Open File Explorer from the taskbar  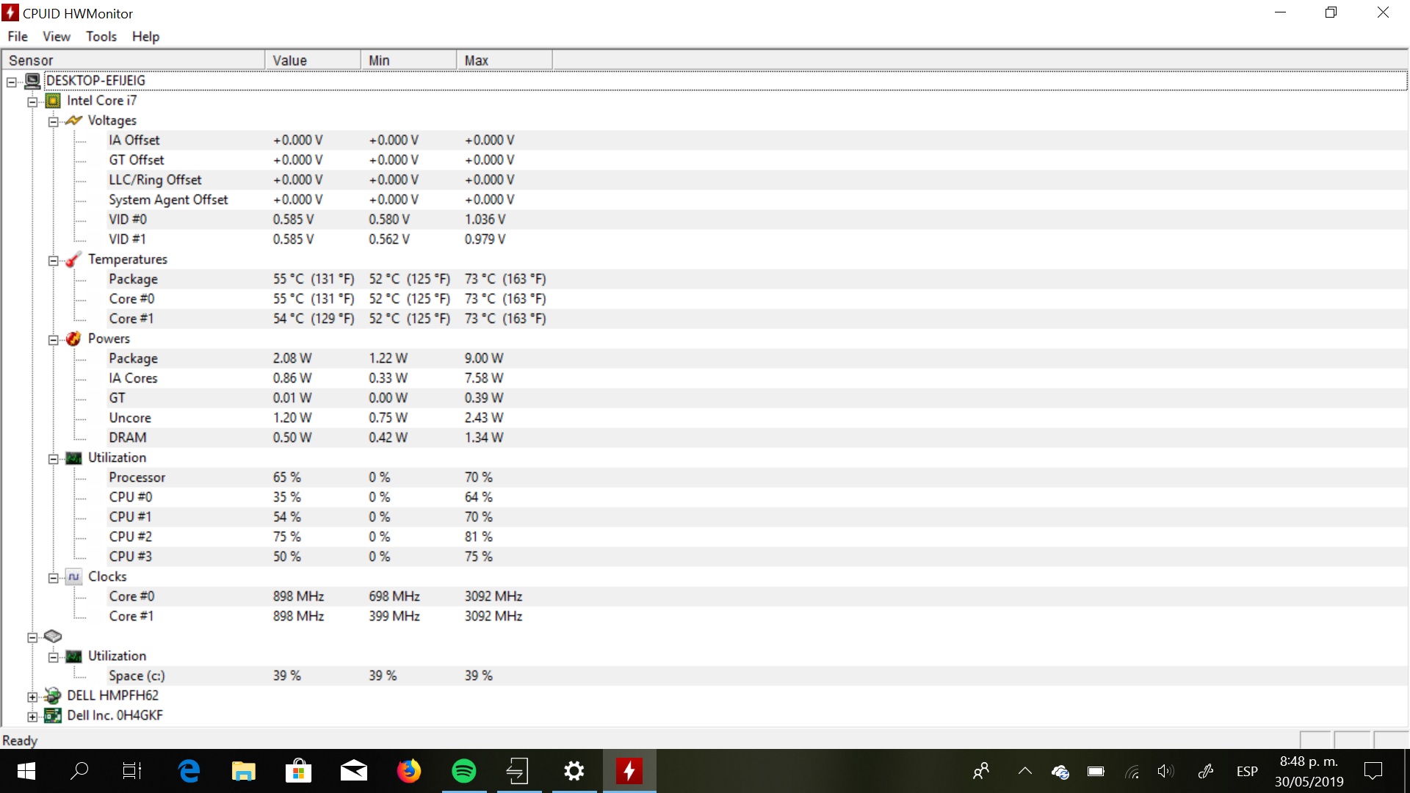(244, 771)
